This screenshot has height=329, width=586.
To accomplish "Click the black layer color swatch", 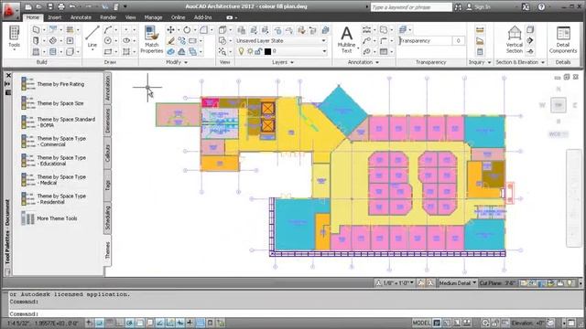I will (x=267, y=51).
